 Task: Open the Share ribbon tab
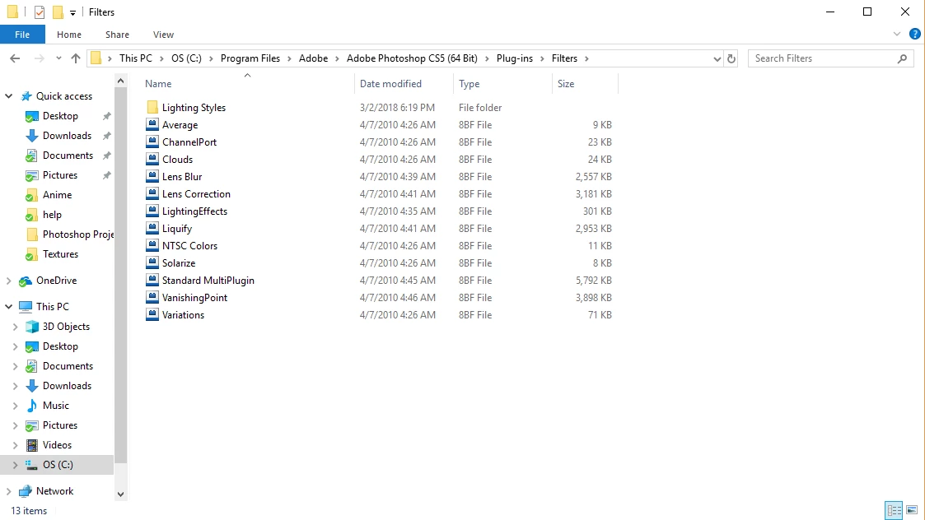click(118, 35)
